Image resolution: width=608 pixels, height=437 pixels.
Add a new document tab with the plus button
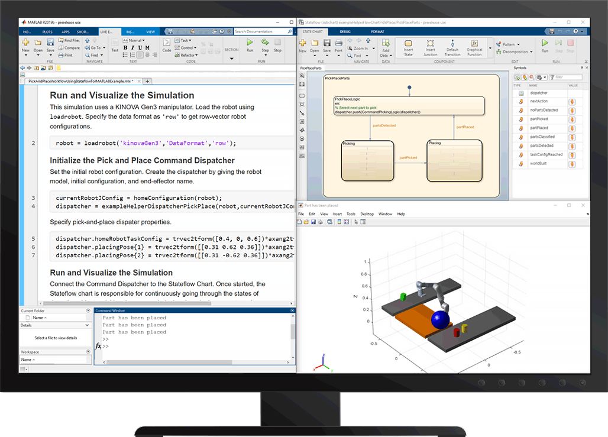click(147, 81)
